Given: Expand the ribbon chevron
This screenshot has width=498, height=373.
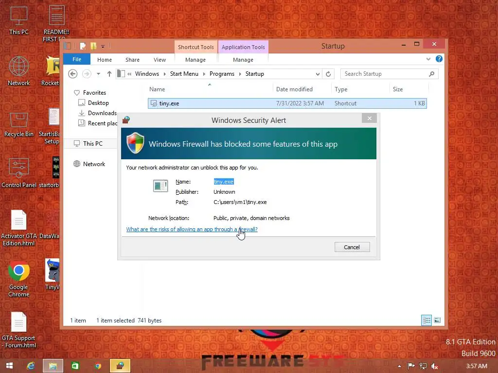Looking at the screenshot, I should [428, 59].
